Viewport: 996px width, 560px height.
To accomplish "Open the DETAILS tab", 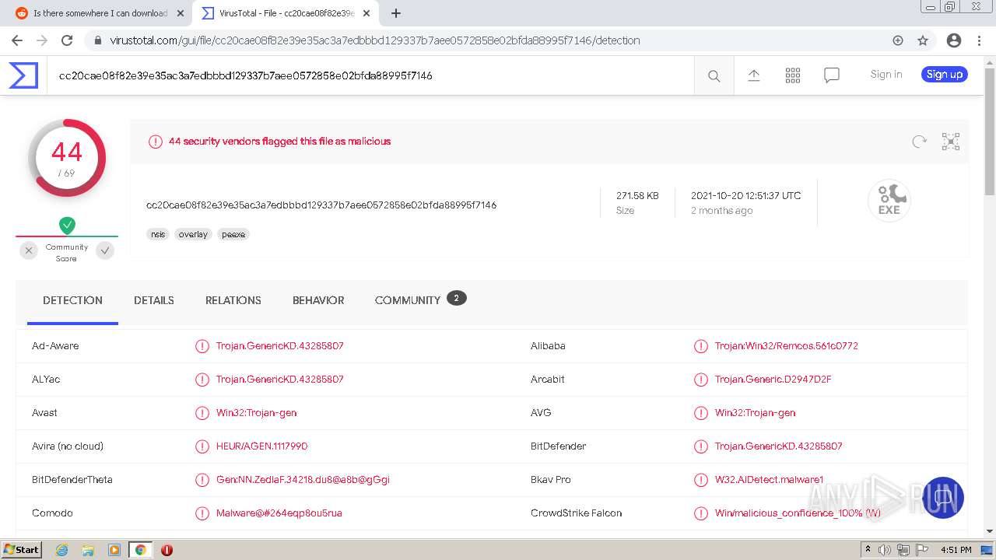I will (154, 300).
